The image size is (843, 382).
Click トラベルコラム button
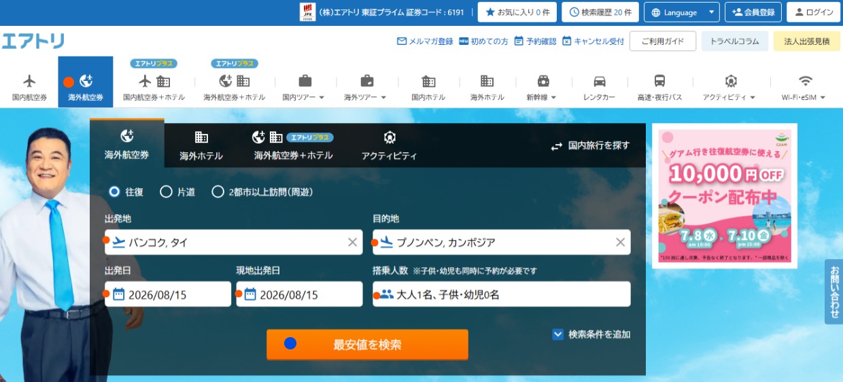pyautogui.click(x=735, y=41)
